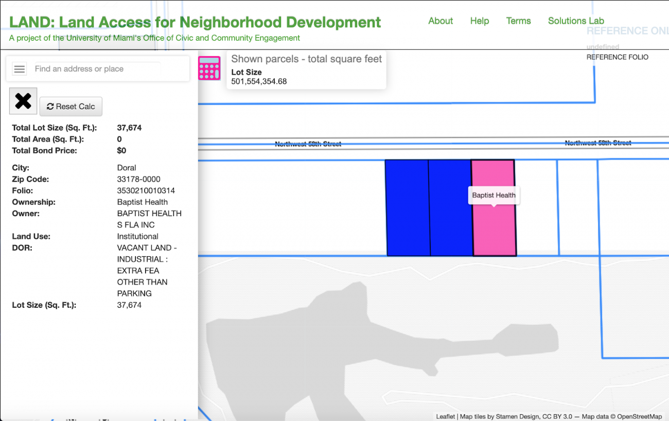The height and width of the screenshot is (421, 669).
Task: Click the REFERENCE FOLIO label
Action: (x=618, y=57)
